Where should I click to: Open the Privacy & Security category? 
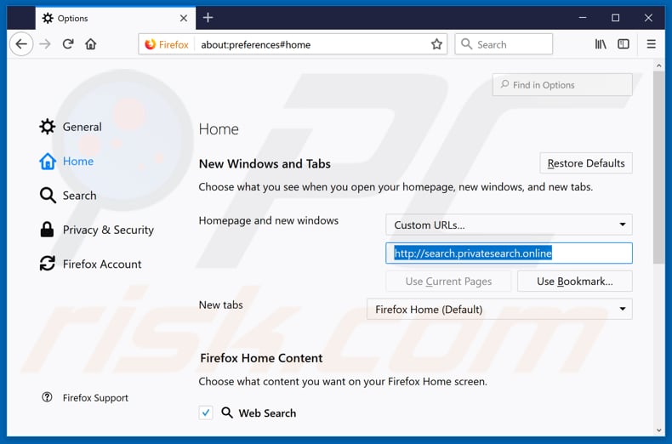(97, 230)
